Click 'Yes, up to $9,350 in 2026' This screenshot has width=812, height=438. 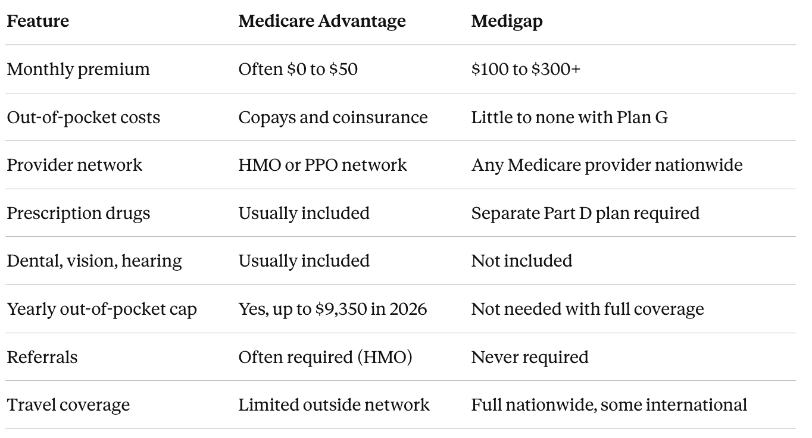coord(333,309)
